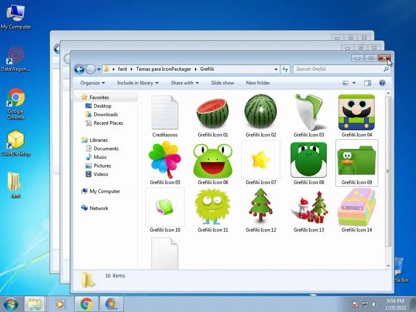Click the Back navigation arrow
416x312 pixels.
coord(79,69)
